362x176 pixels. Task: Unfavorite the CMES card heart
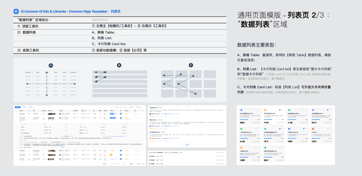(x=328, y=110)
